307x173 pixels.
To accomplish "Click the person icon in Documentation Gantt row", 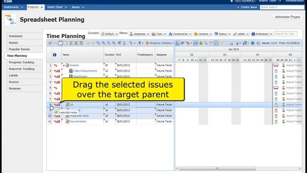I will click(283, 122).
